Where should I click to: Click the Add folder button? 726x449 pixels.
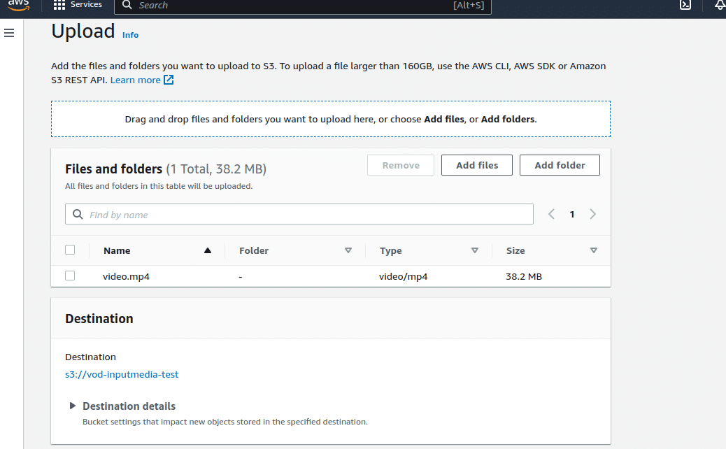[x=560, y=165]
